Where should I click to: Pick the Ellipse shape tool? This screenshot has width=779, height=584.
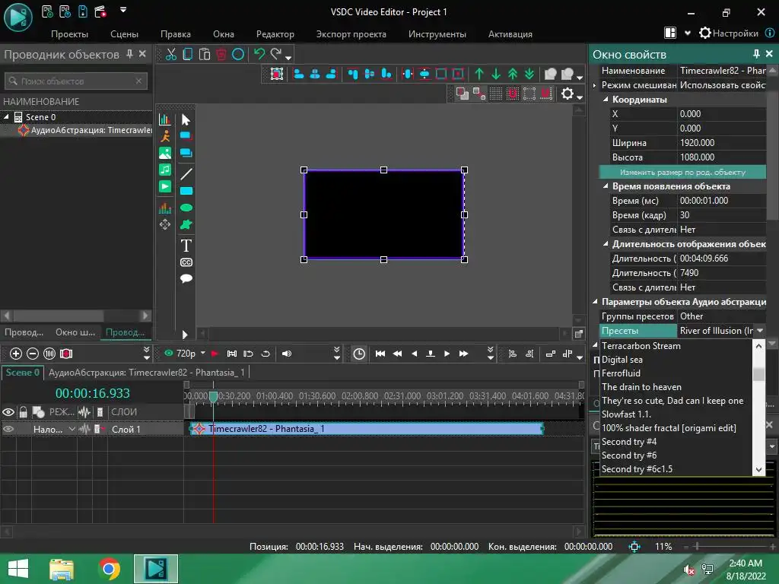pos(186,208)
